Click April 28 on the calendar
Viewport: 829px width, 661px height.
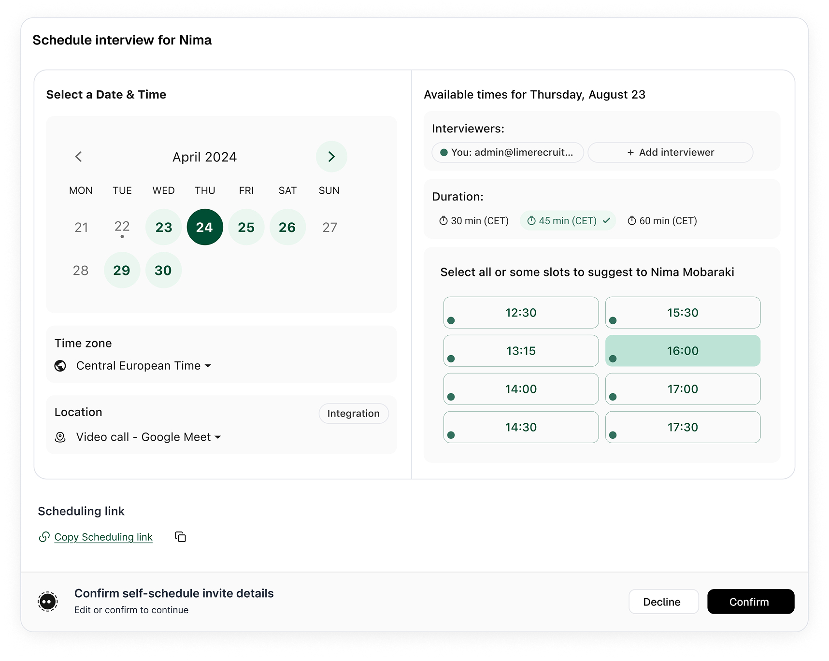point(81,270)
